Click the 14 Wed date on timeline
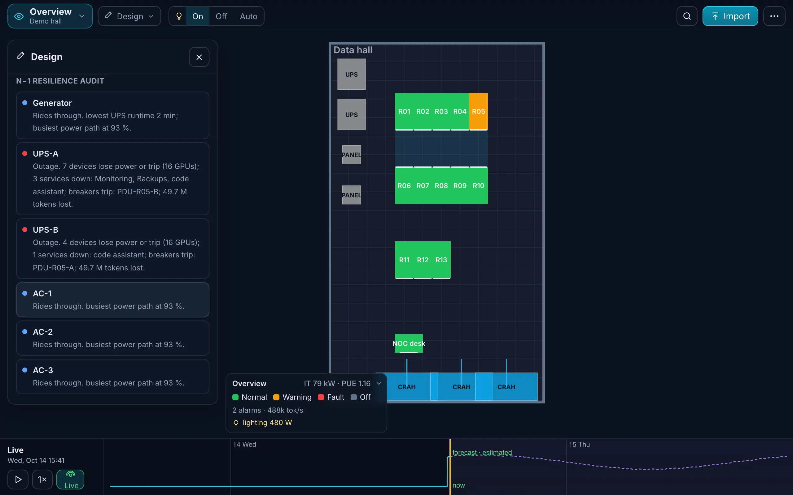Viewport: 793px width, 495px height. (244, 444)
